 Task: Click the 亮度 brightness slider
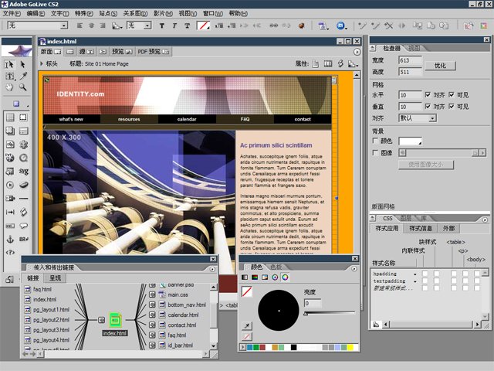point(330,313)
